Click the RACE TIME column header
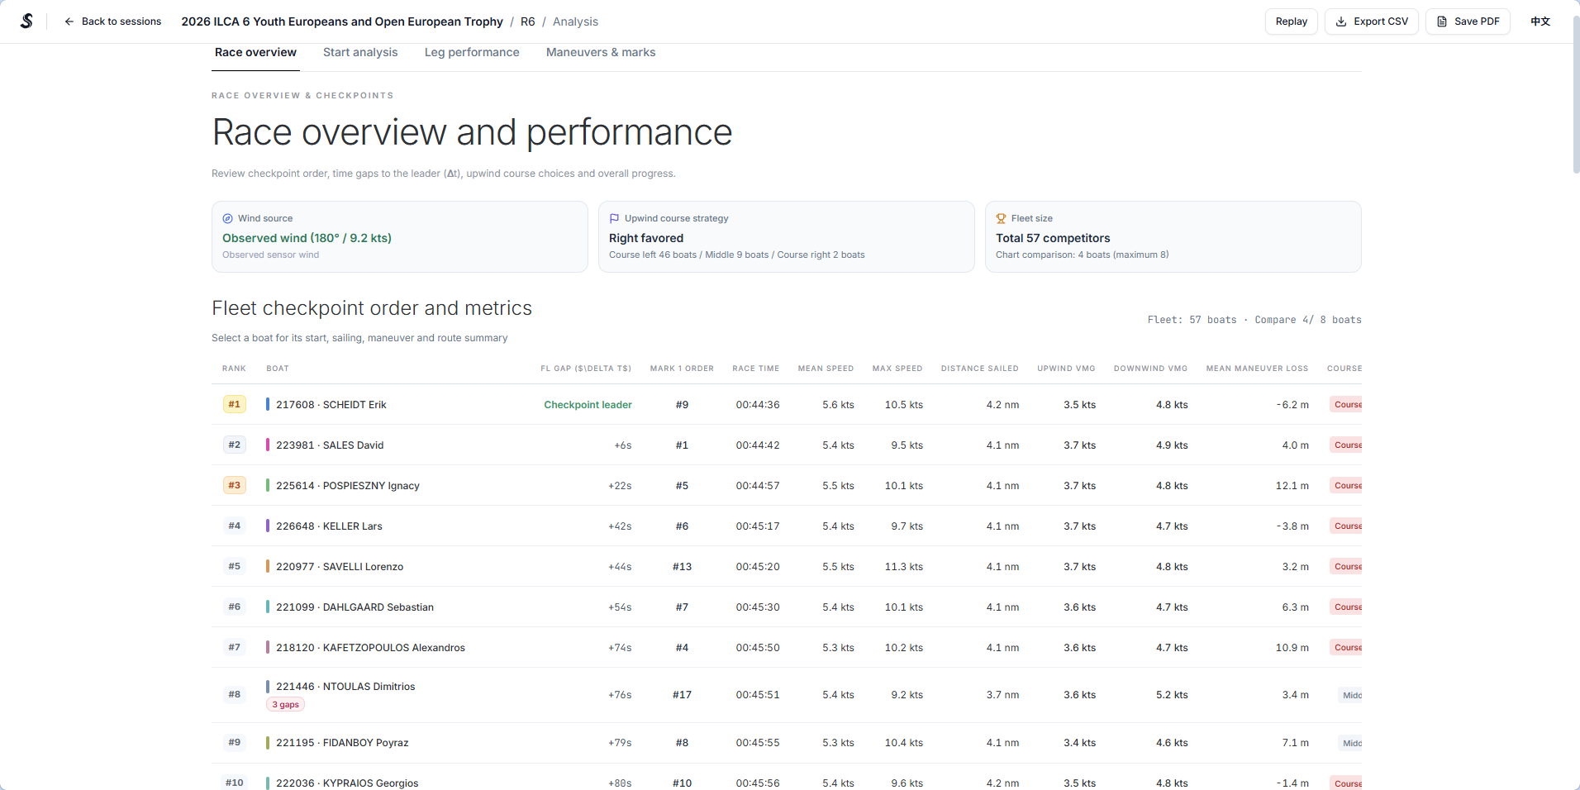The image size is (1580, 790). coord(755,369)
